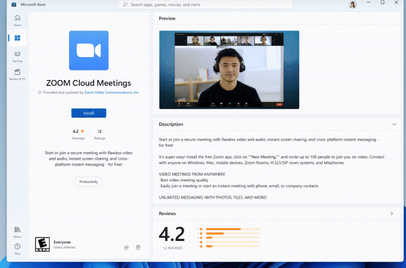406x268 pixels.
Task: Click the Microsoft Store logo icon
Action: [14, 4]
